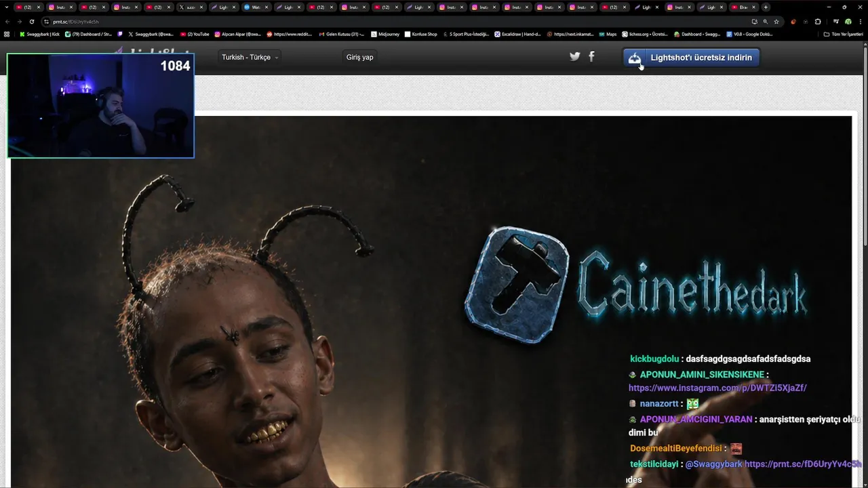
Task: Open the reddit.com bookmark
Action: coord(290,34)
